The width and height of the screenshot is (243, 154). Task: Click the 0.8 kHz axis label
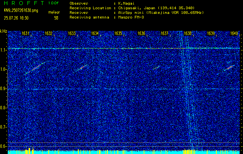point(3,108)
